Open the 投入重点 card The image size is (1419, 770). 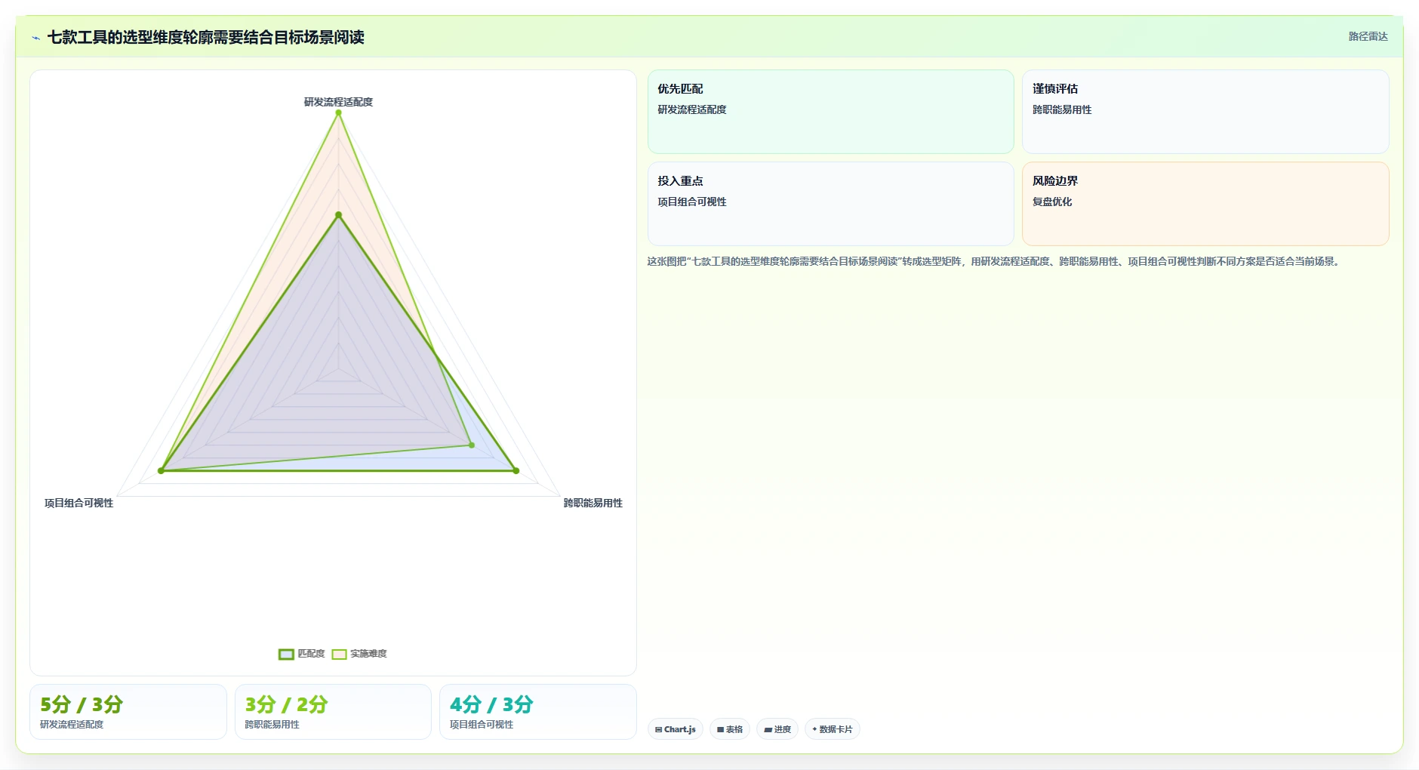(x=830, y=204)
